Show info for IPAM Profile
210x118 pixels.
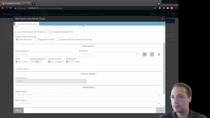26,92
